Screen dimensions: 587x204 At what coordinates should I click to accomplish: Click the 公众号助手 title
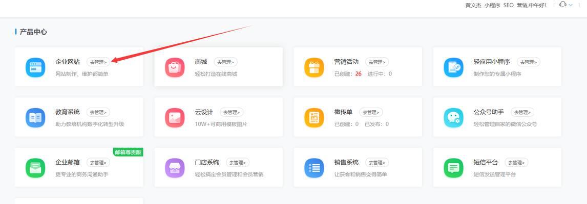[x=489, y=112]
